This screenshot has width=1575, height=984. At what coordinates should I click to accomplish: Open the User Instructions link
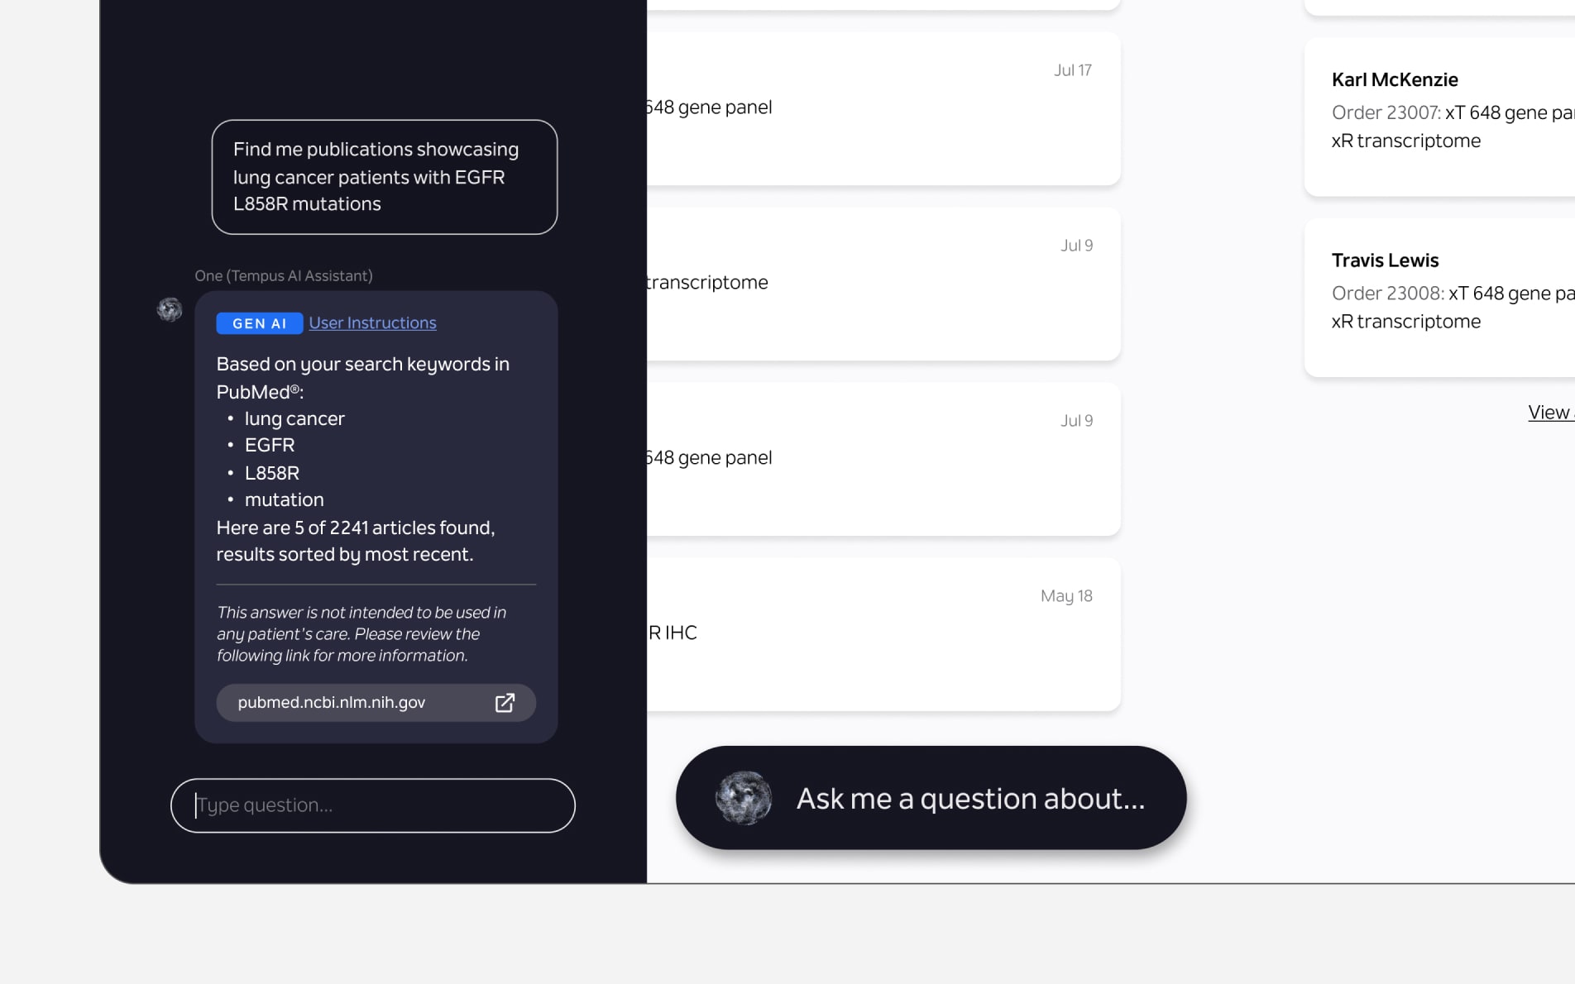pyautogui.click(x=372, y=323)
